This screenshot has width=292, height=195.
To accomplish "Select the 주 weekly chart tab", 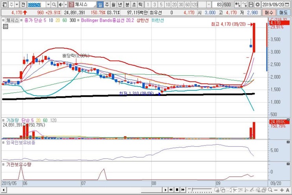I will click(x=107, y=4).
